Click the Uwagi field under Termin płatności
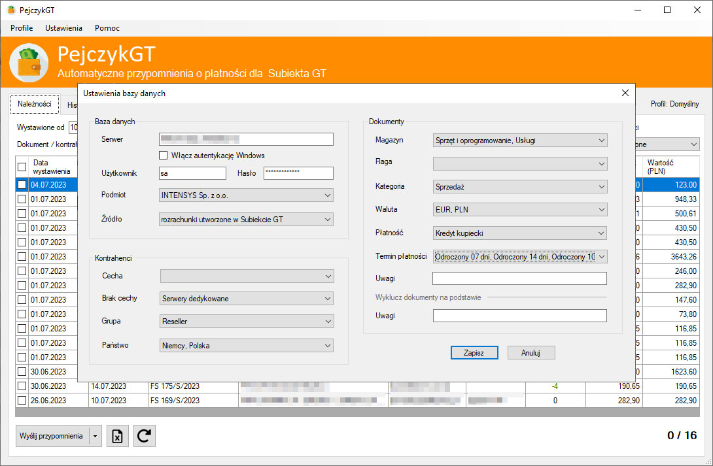This screenshot has height=466, width=713. tap(520, 278)
